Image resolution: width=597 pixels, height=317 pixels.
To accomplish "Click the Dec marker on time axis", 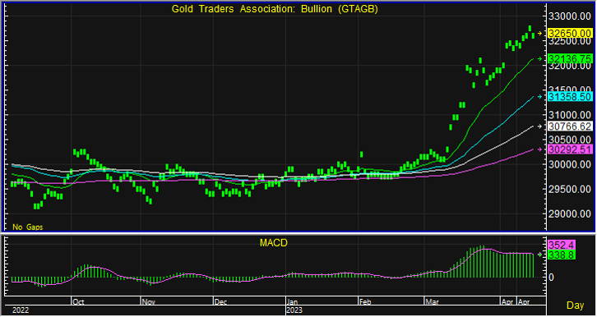I will click(221, 302).
